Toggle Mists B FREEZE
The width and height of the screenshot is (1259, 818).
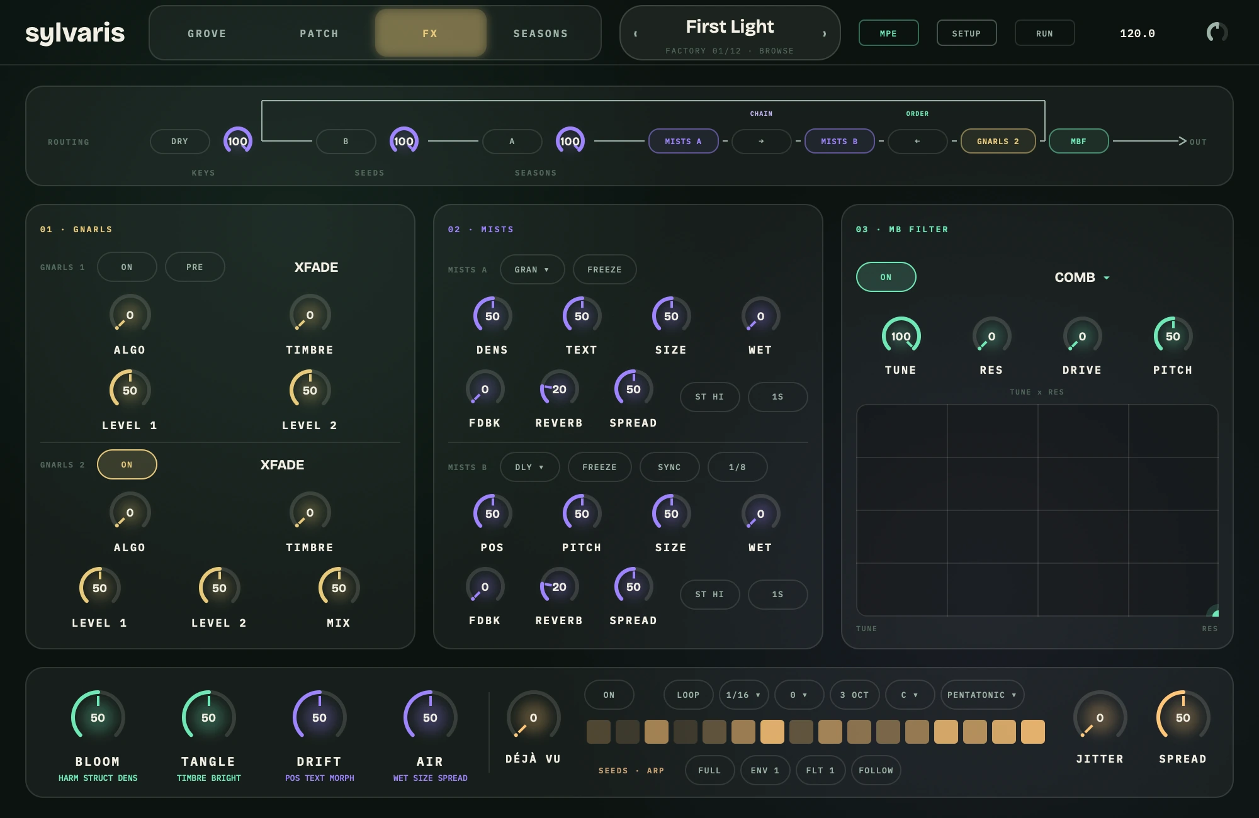(600, 467)
